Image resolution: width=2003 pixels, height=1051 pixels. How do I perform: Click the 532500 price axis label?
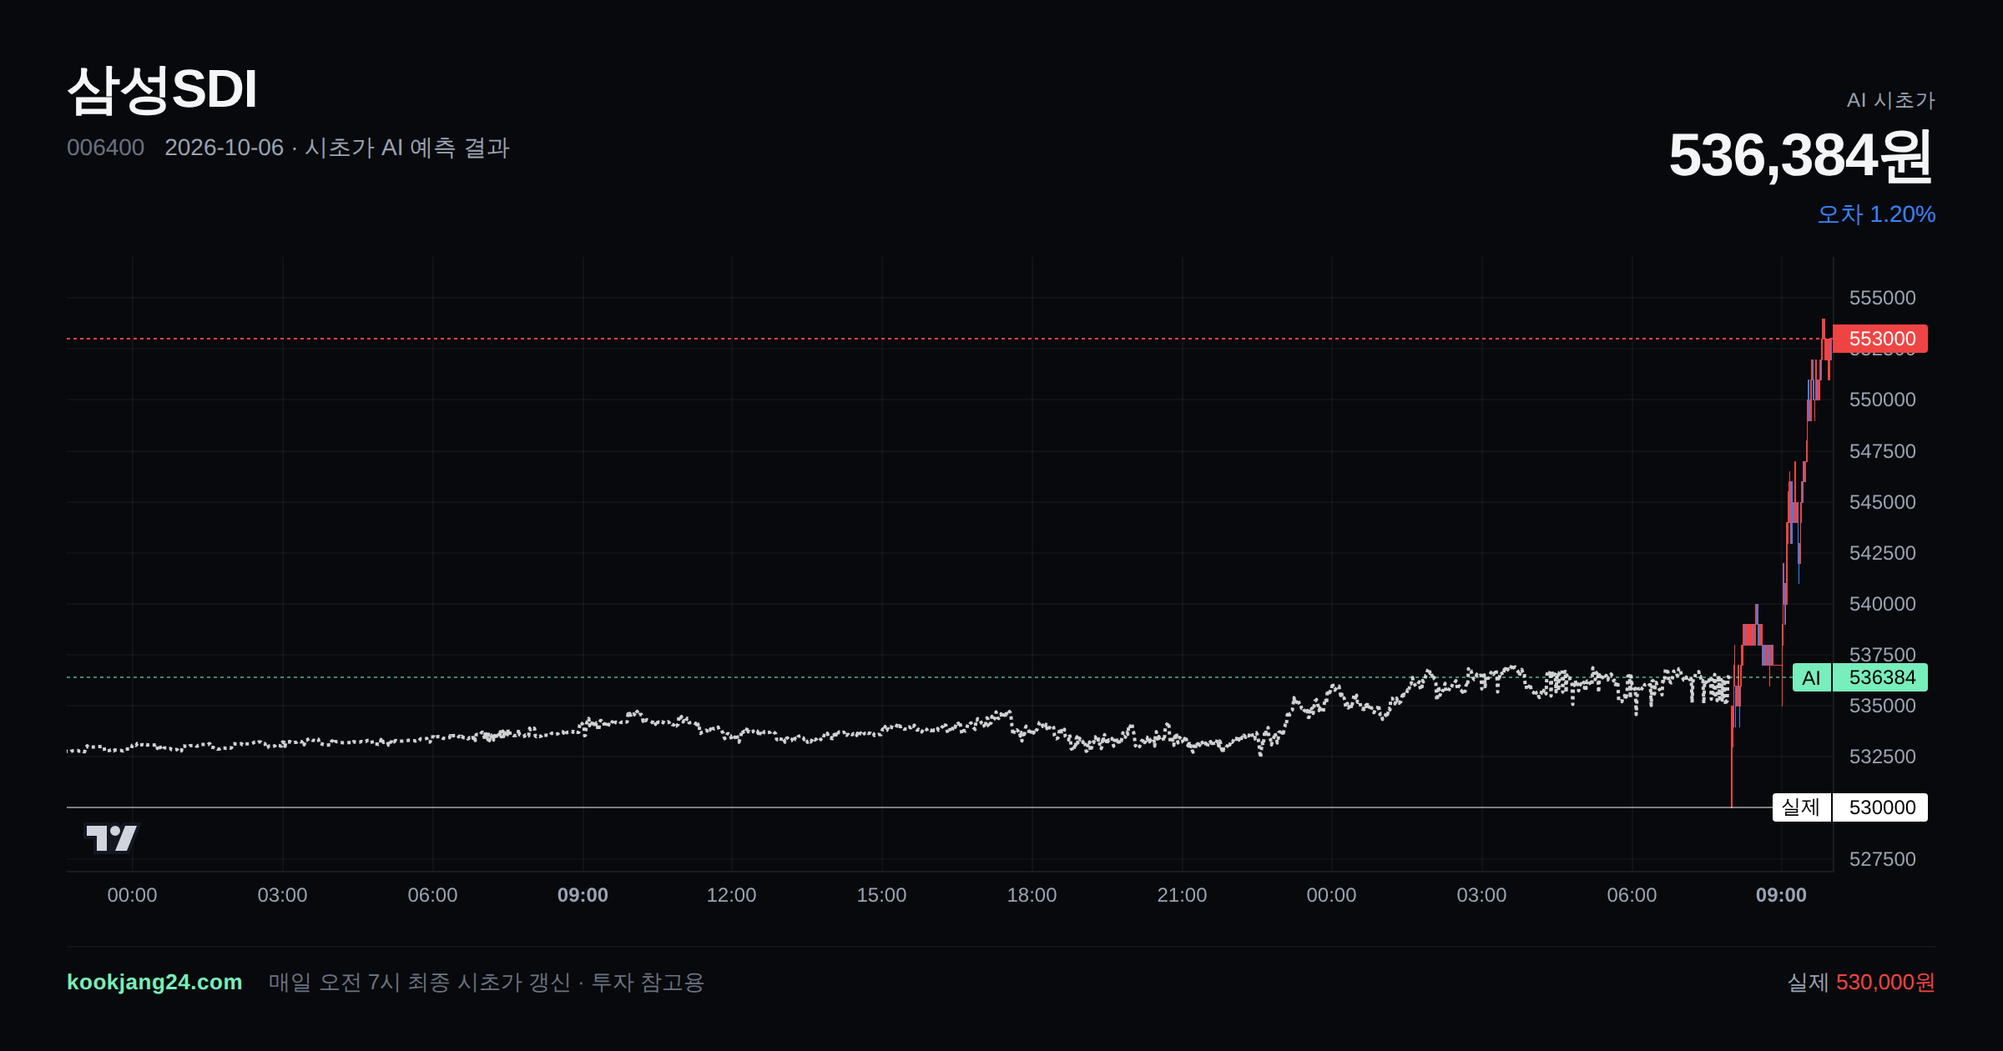tap(1882, 757)
